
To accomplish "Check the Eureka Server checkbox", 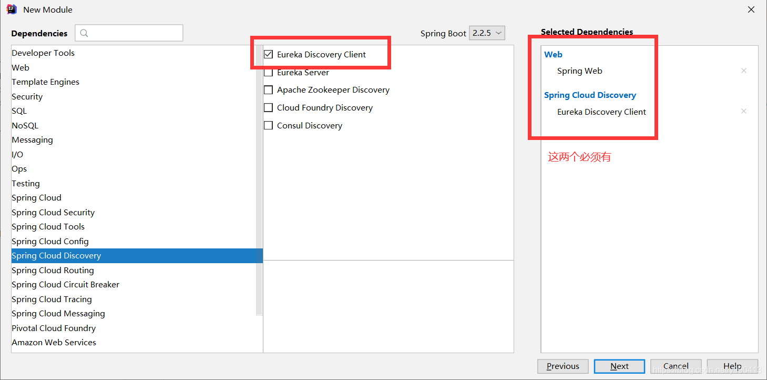I will point(268,73).
